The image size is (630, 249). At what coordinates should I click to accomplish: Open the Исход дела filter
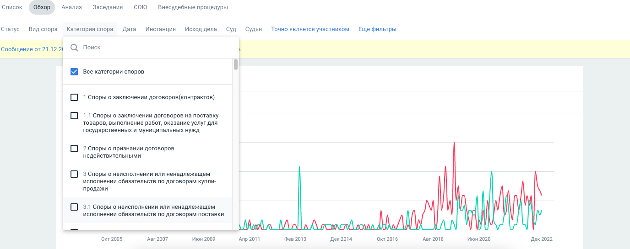pyautogui.click(x=201, y=29)
